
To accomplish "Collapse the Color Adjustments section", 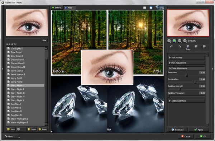I will tap(186, 68).
